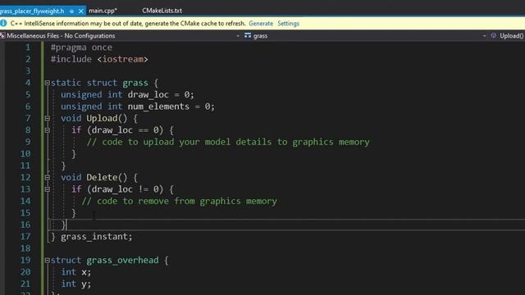Screen dimensions: 525x295
Task: Open the Miscellaneous Files dropdown arrow
Action: pyautogui.click(x=238, y=36)
